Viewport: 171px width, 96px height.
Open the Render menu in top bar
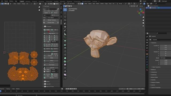point(6,1)
